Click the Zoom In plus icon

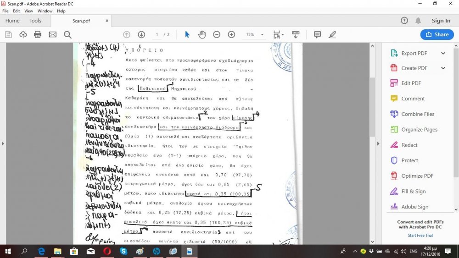tap(231, 35)
